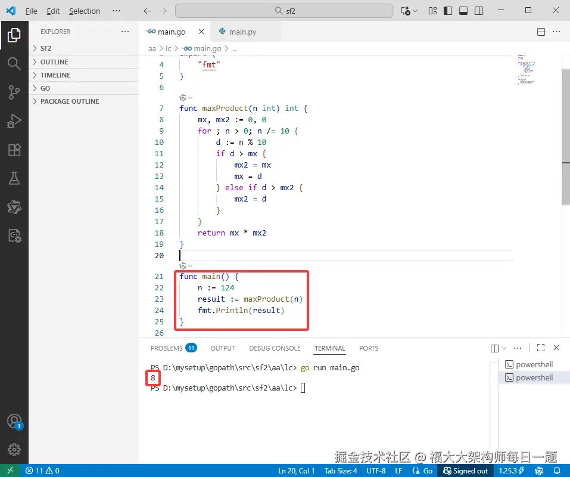Select the TERMINAL panel tab
Screen dimensions: 570x477
coord(330,348)
